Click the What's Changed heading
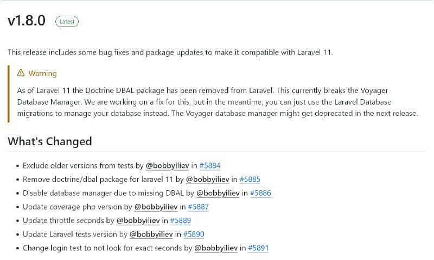 [50, 141]
